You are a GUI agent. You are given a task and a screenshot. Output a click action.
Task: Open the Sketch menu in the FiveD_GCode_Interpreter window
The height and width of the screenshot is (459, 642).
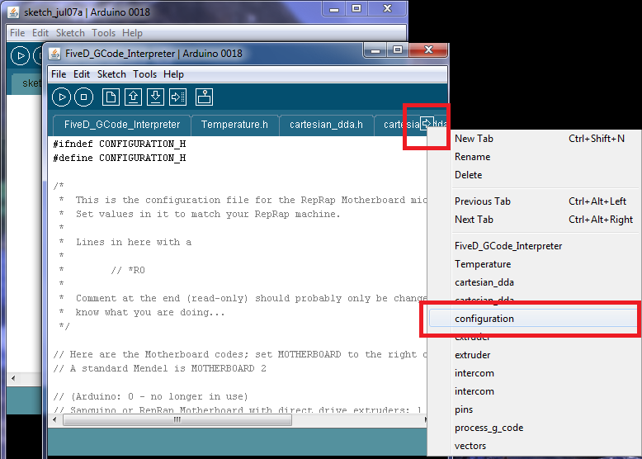[x=111, y=74]
